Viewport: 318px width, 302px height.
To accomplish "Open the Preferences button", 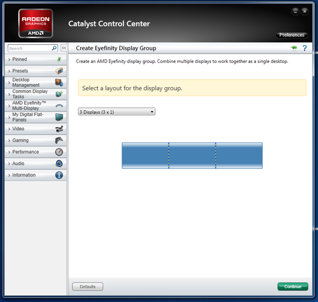I will [292, 35].
